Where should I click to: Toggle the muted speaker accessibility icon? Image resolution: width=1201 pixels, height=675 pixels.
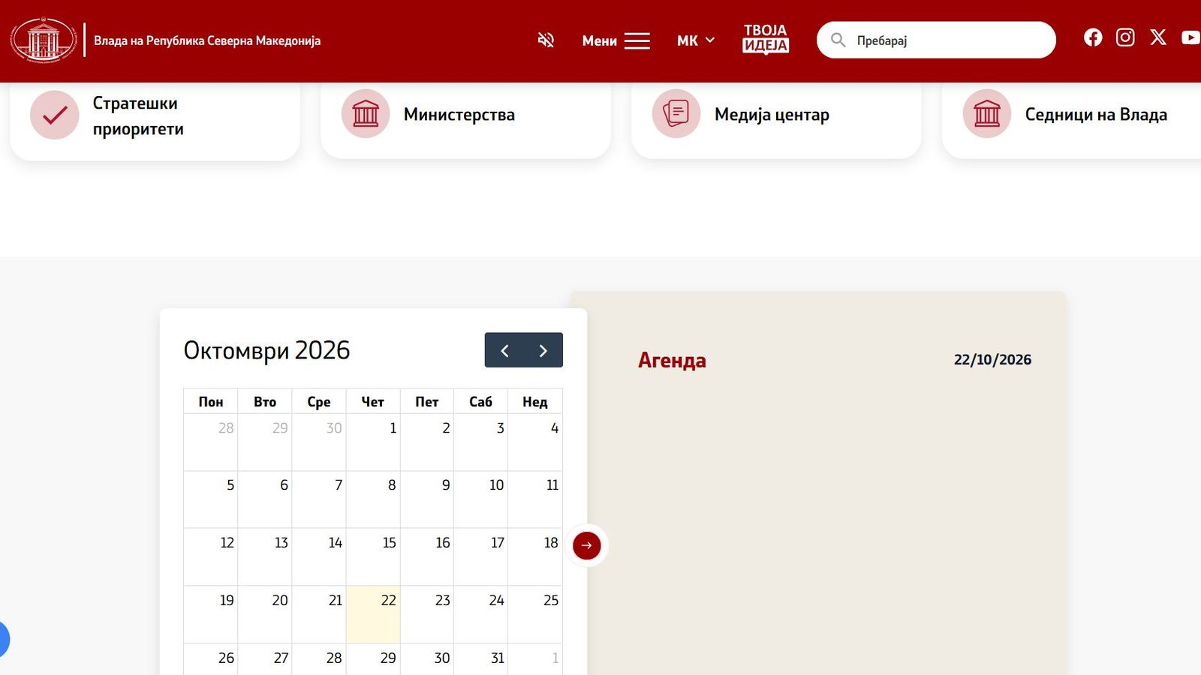[546, 40]
